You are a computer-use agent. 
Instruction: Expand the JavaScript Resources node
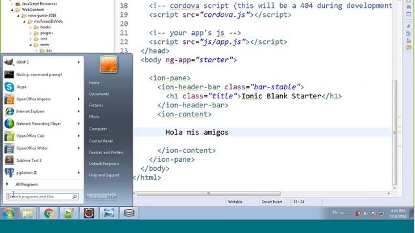pyautogui.click(x=12, y=4)
